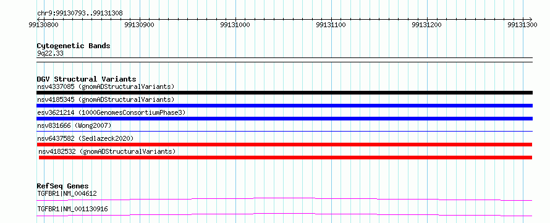Open the DGV Structural Variants track heading

click(87, 79)
